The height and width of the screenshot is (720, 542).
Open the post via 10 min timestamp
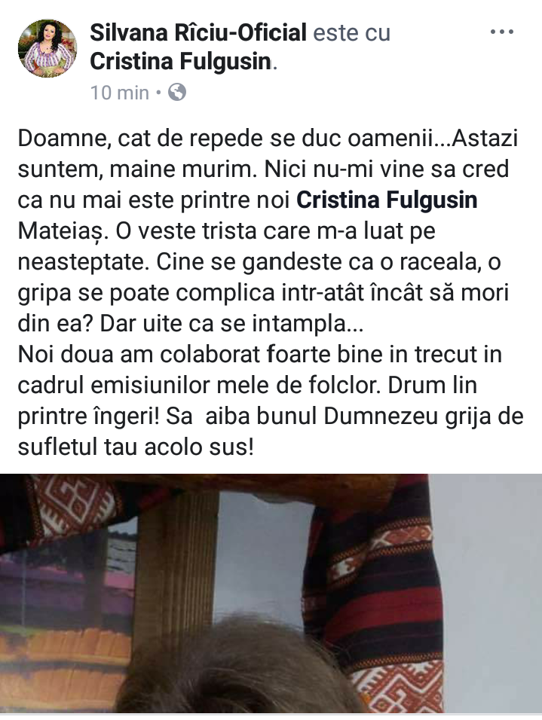pyautogui.click(x=120, y=93)
